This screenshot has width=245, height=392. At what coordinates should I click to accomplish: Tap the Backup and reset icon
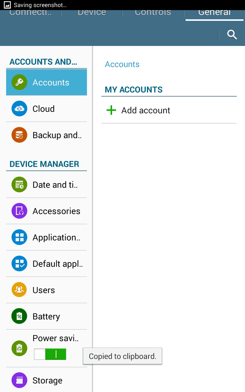click(19, 135)
